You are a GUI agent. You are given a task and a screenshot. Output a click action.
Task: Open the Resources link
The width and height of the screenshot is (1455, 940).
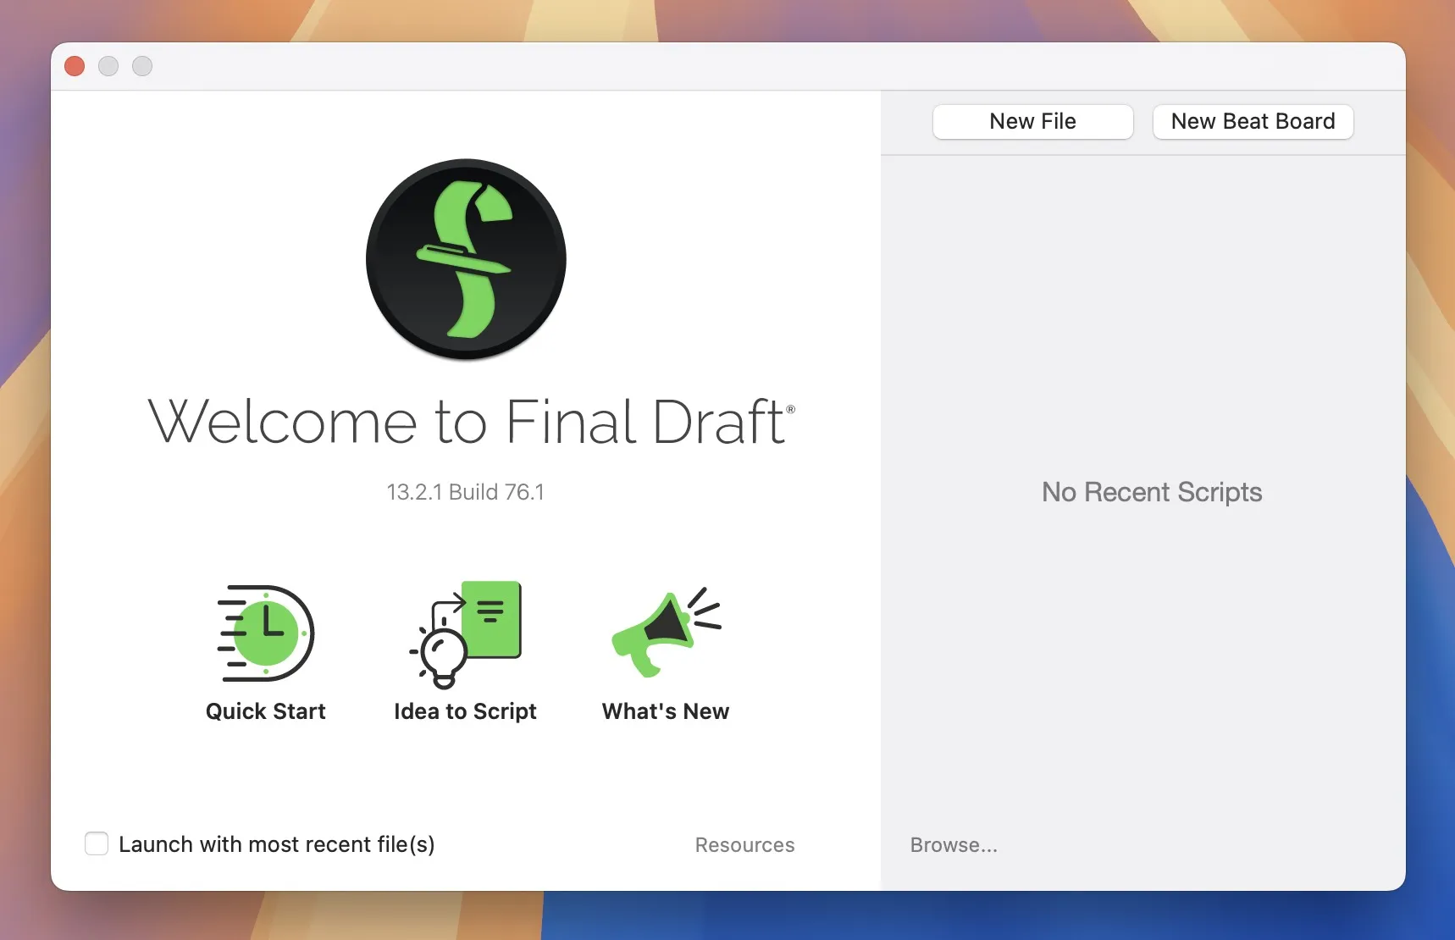pos(744,845)
